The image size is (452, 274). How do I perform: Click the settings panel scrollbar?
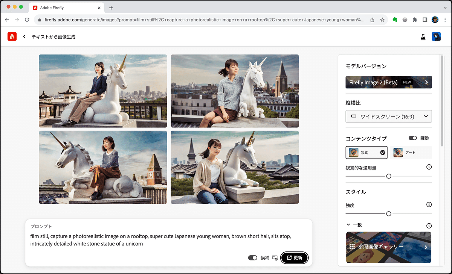click(x=442, y=101)
